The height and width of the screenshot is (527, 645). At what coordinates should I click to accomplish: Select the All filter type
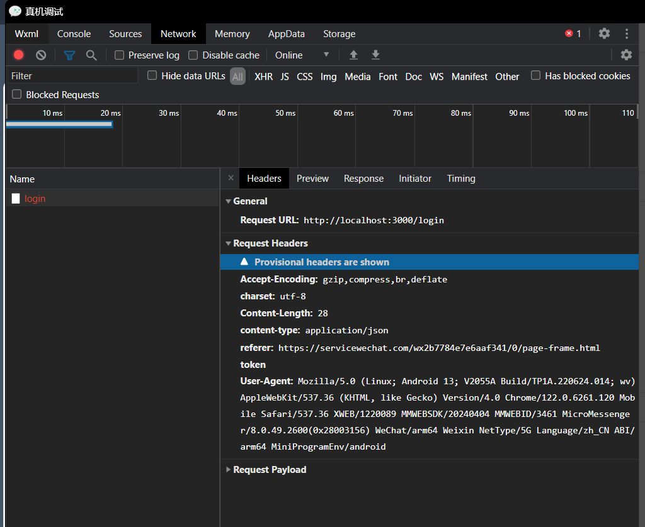[x=237, y=76]
